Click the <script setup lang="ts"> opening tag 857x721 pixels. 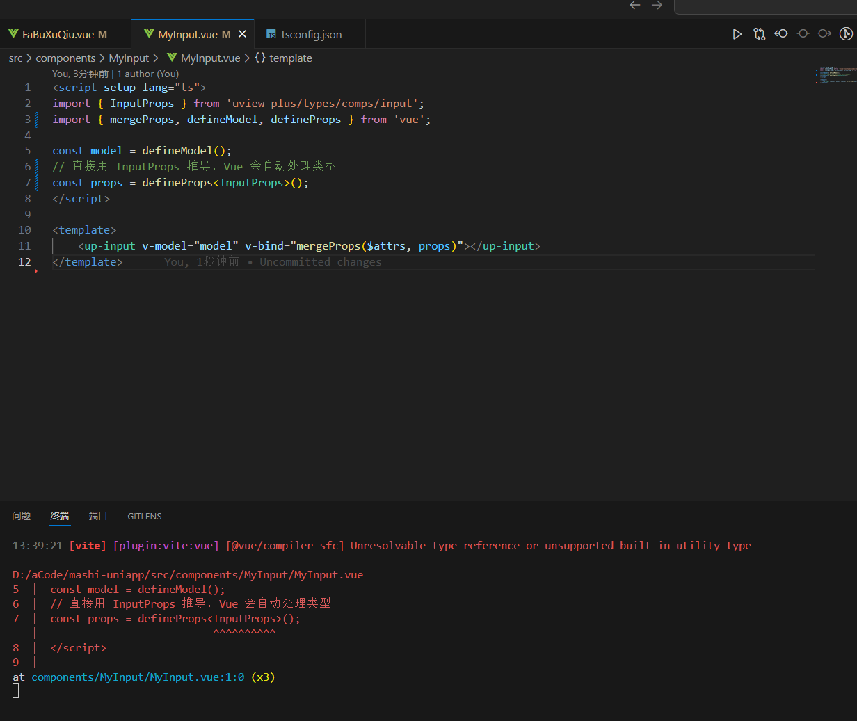pyautogui.click(x=129, y=88)
